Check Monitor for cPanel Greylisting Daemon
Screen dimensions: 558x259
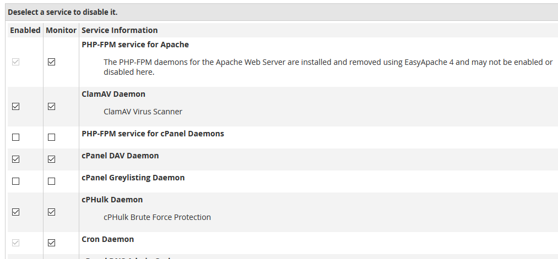(52, 181)
